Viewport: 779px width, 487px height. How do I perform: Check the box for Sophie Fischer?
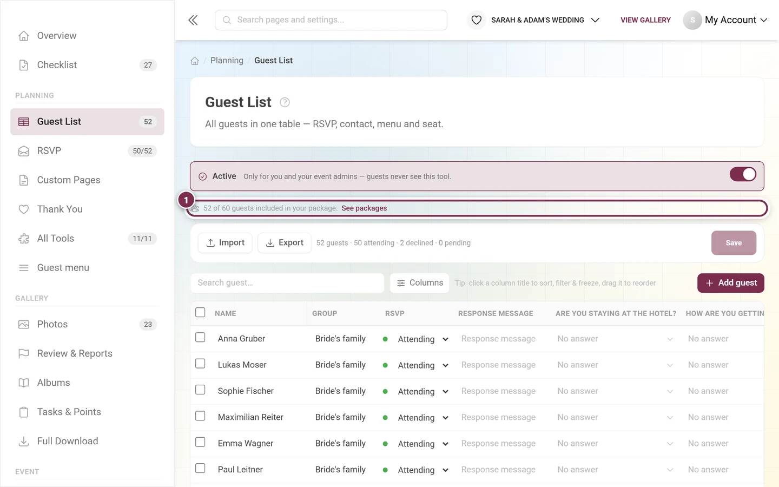[200, 390]
